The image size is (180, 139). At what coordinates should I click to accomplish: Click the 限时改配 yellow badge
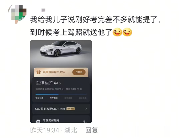(x=71, y=109)
